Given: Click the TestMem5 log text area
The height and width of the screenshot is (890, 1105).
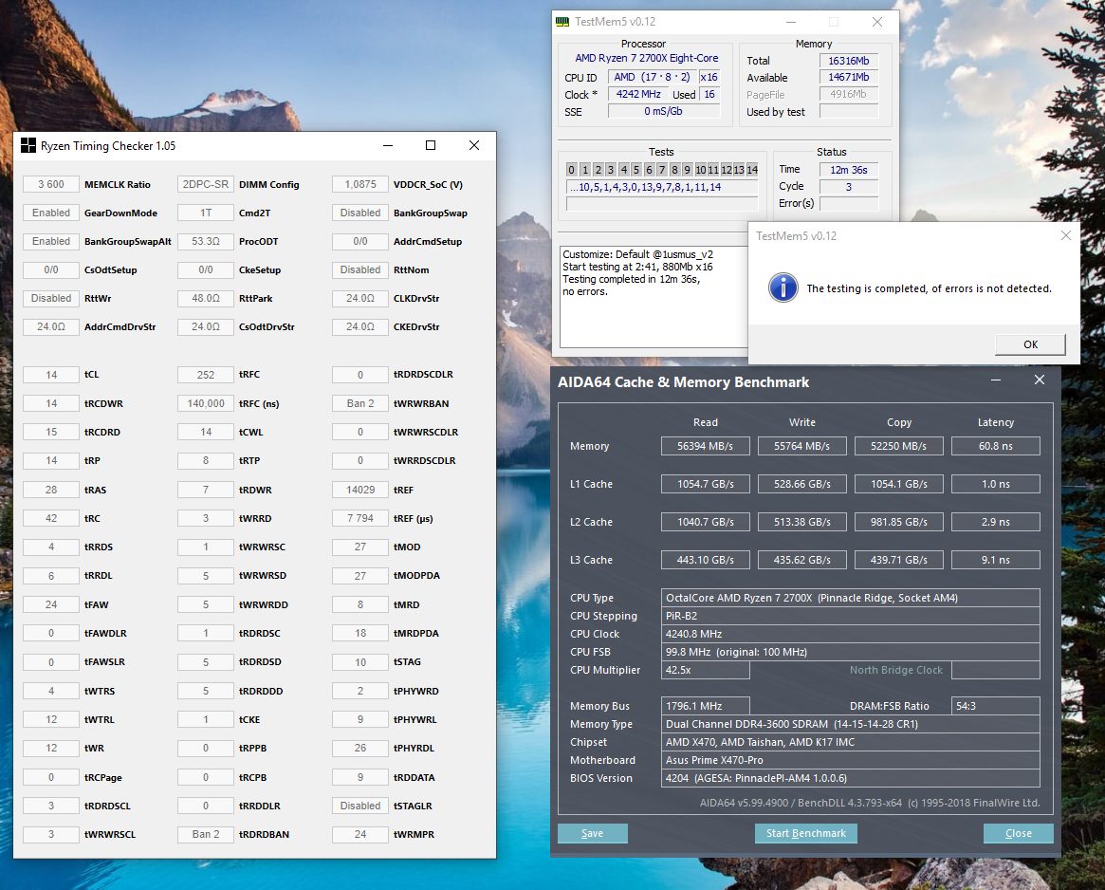Looking at the screenshot, I should click(x=654, y=296).
